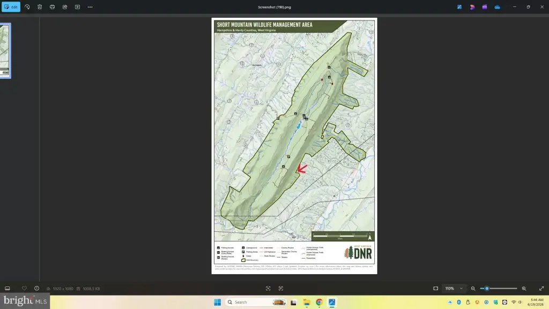Screen dimensions: 549x309
Task: Click the 1920 x 1080 dimensions text
Action: (63, 289)
